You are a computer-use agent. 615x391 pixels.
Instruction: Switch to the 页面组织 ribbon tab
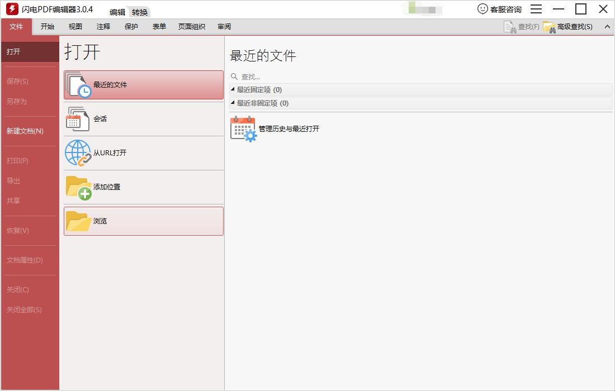click(191, 26)
